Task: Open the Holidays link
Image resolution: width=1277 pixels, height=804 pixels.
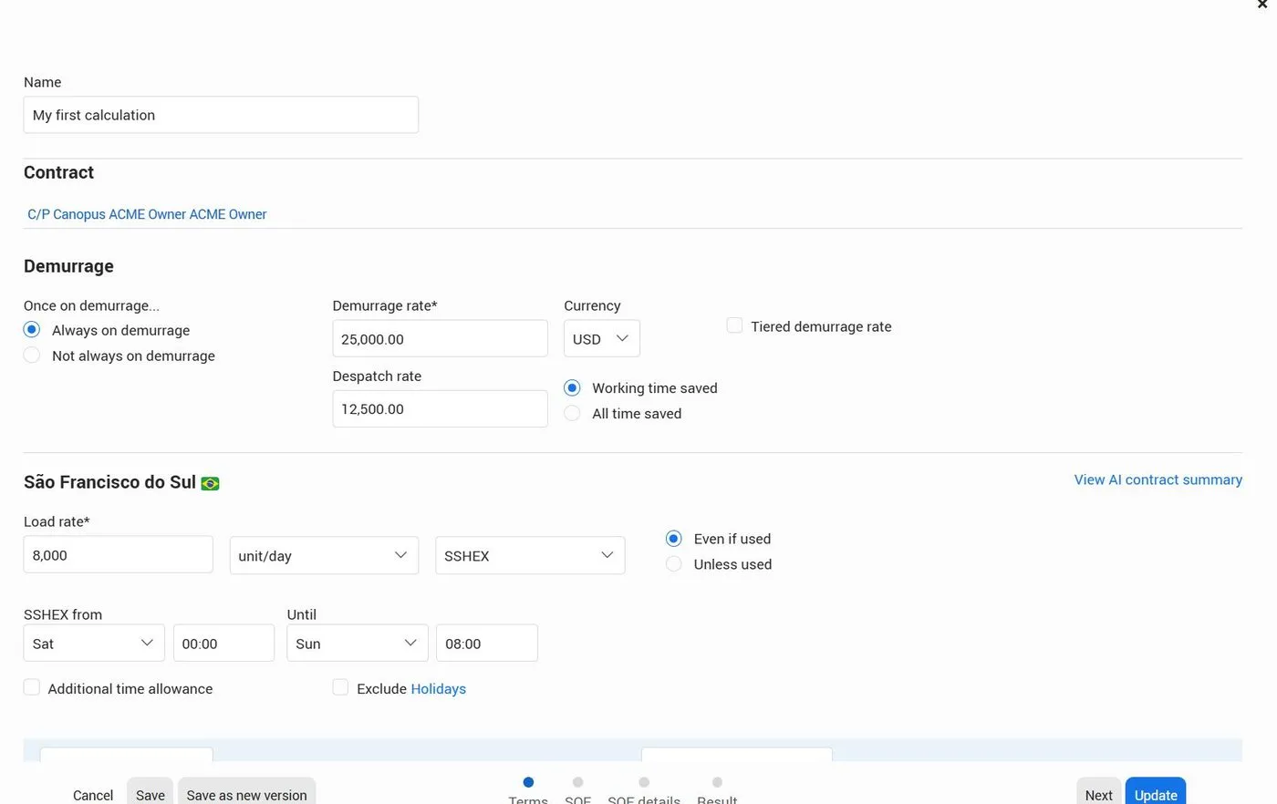Action: 438,688
